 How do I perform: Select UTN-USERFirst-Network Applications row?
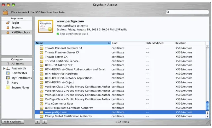click(121, 78)
